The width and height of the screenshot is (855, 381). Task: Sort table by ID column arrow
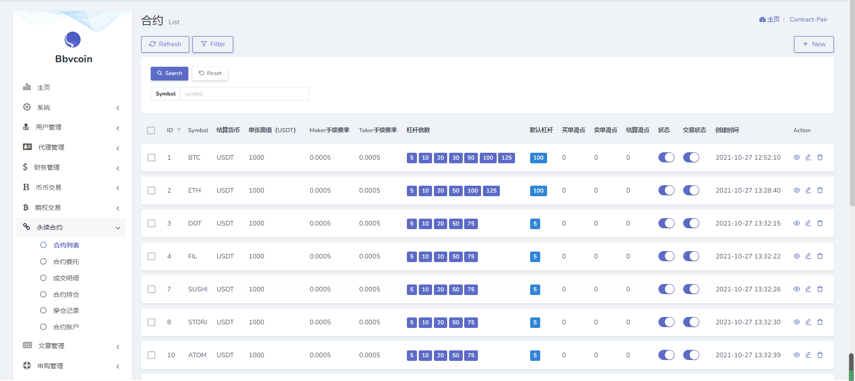179,130
